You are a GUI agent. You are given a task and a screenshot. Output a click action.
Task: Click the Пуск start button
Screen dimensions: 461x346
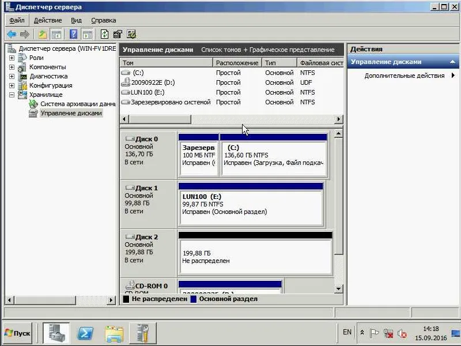18,333
